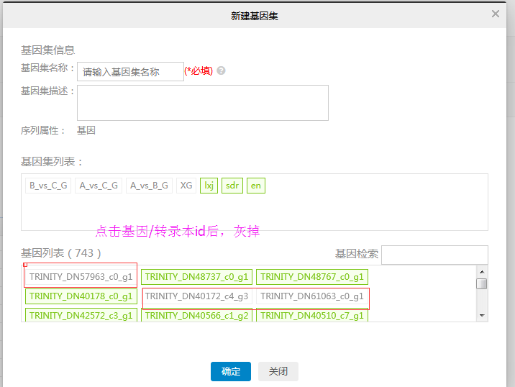Toggle gene TRINITY_DN40172_c4_g3
Viewport: 515px width, 387px height.
(x=197, y=296)
